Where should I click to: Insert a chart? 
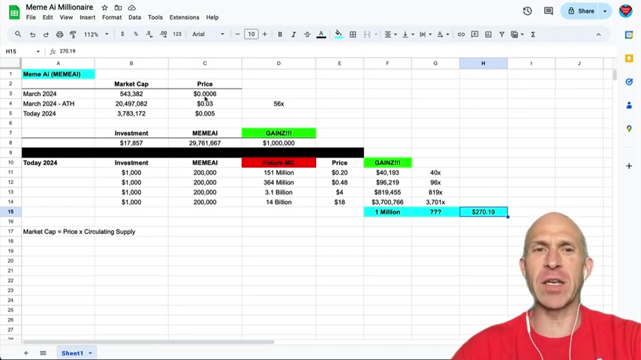click(x=488, y=34)
